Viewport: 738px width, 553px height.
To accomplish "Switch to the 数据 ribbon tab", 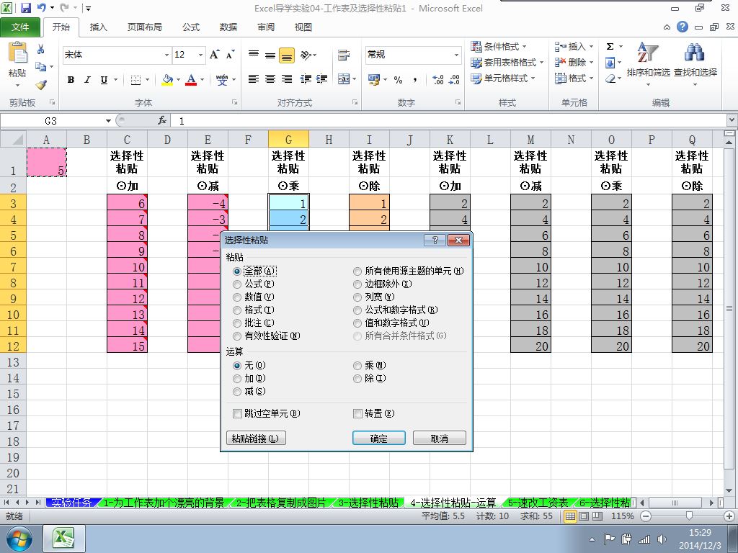I will tap(228, 27).
